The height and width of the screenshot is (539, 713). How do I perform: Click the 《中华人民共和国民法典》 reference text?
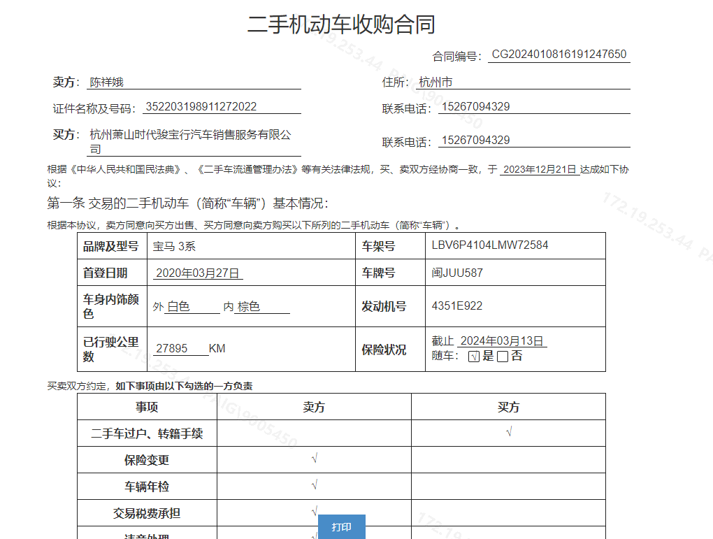point(127,170)
